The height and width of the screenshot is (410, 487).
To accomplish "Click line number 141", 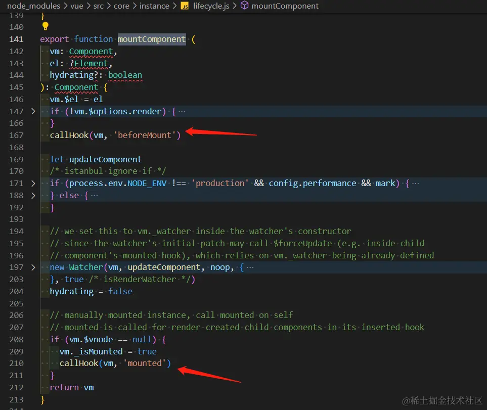I will [x=16, y=39].
